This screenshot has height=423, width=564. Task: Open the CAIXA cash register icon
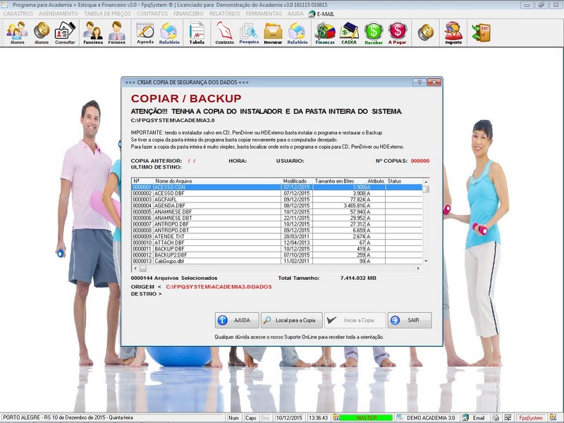(349, 32)
